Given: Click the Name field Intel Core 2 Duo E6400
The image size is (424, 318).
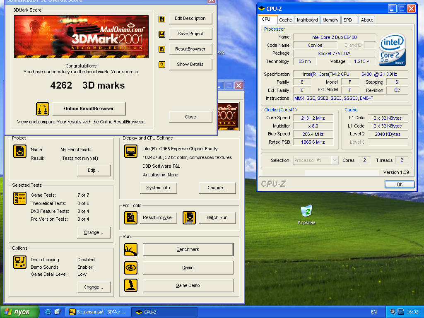Looking at the screenshot, I should point(334,37).
